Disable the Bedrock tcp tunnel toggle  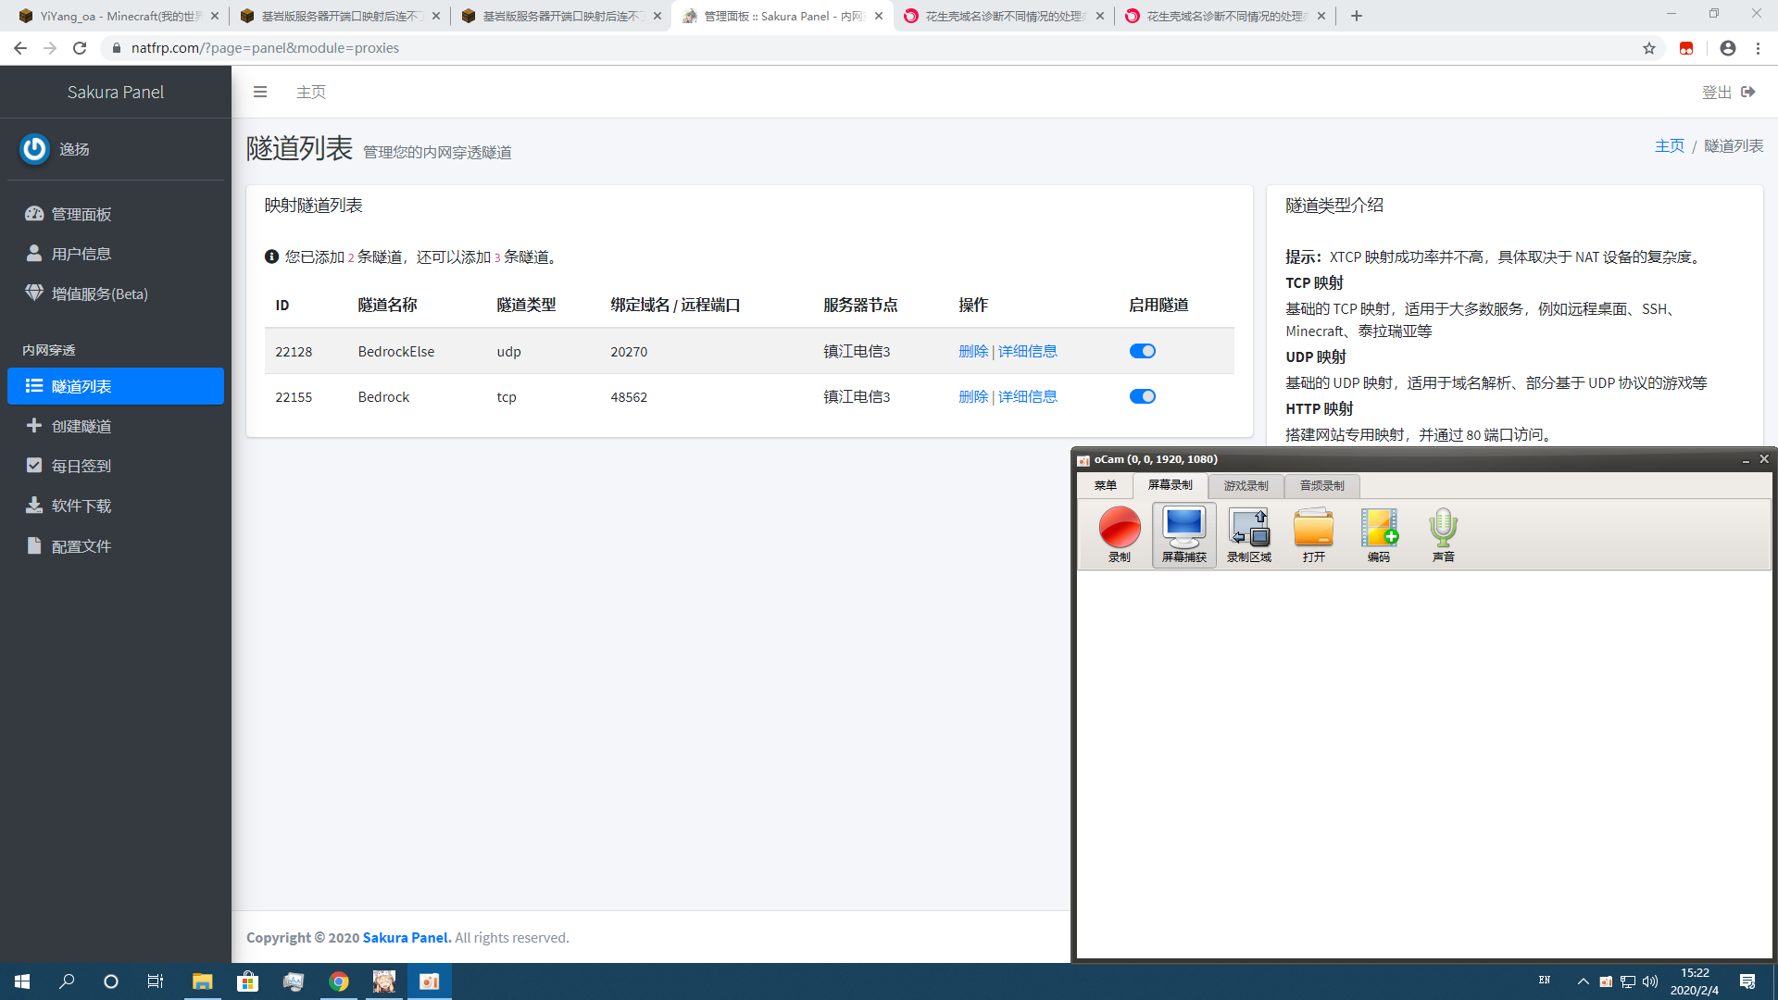1142,396
